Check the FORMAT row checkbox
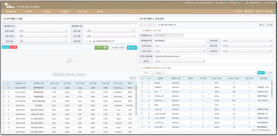The width and height of the screenshot is (278, 136). point(142,87)
